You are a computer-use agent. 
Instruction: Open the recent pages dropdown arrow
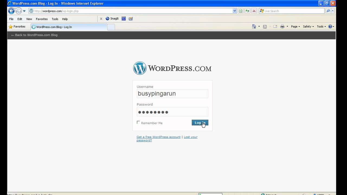24,11
